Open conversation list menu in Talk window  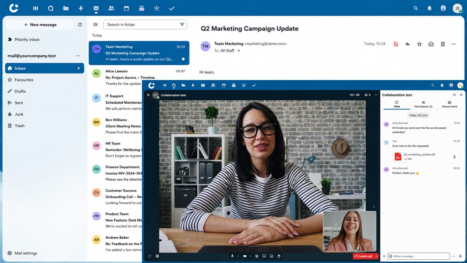coord(148,95)
